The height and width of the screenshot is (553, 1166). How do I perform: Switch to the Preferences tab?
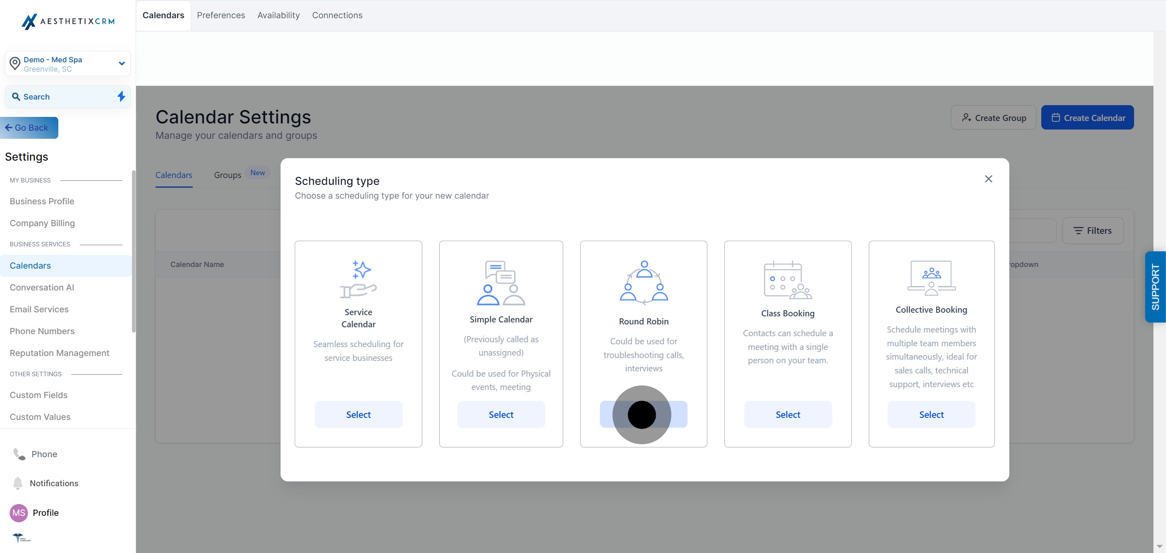pos(221,15)
